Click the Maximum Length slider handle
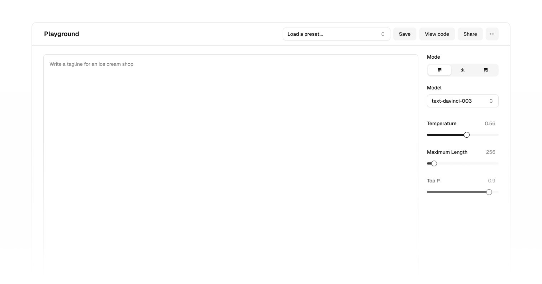542x284 pixels. 434,163
